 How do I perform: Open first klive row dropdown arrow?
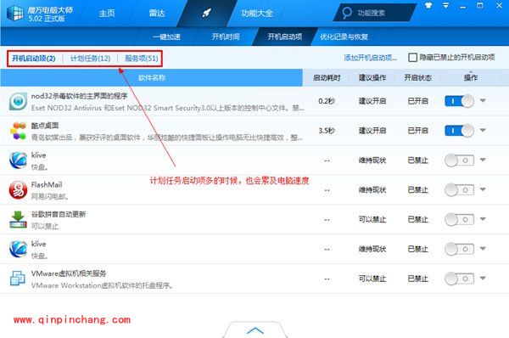(x=483, y=160)
